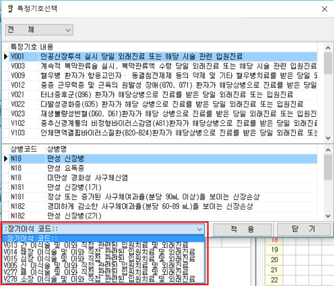334x286 pixels.
Task: Select the V003 복막관류술 row
Action: 135,66
